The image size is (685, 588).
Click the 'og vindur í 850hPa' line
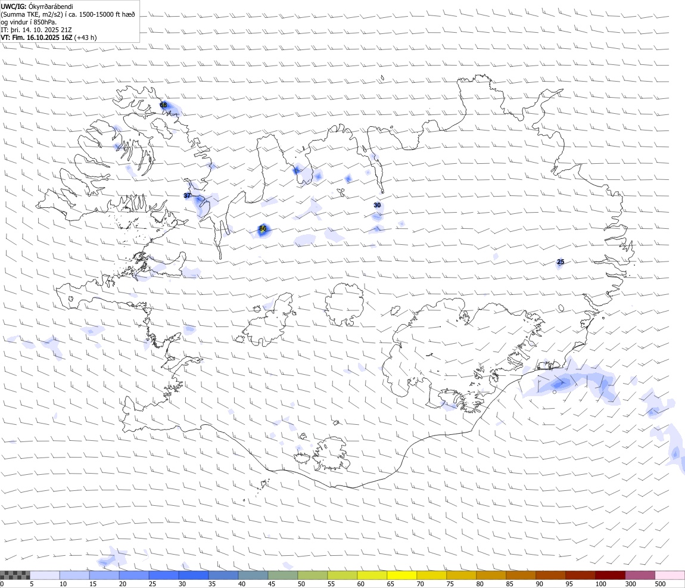[29, 22]
